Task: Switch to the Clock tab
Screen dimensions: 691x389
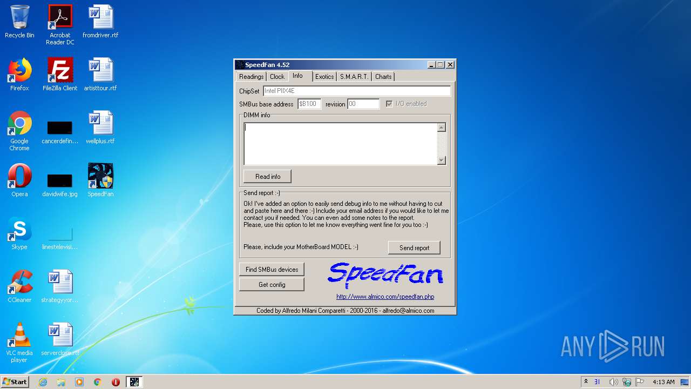Action: [x=277, y=77]
